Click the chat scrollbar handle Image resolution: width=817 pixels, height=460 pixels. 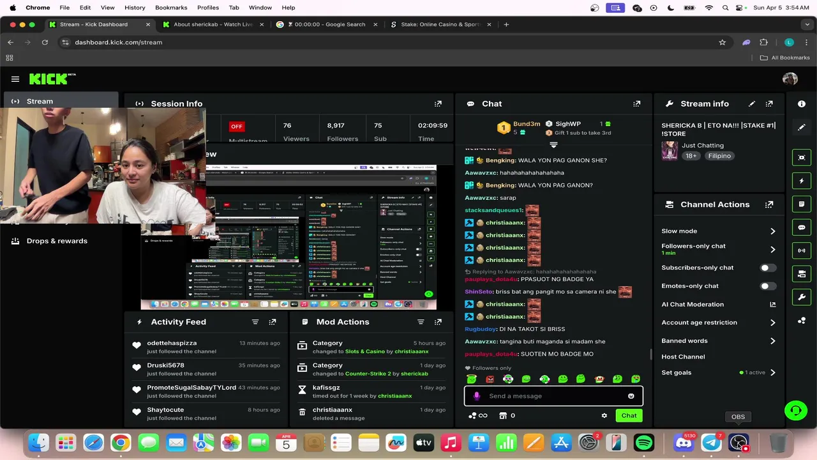(x=650, y=354)
